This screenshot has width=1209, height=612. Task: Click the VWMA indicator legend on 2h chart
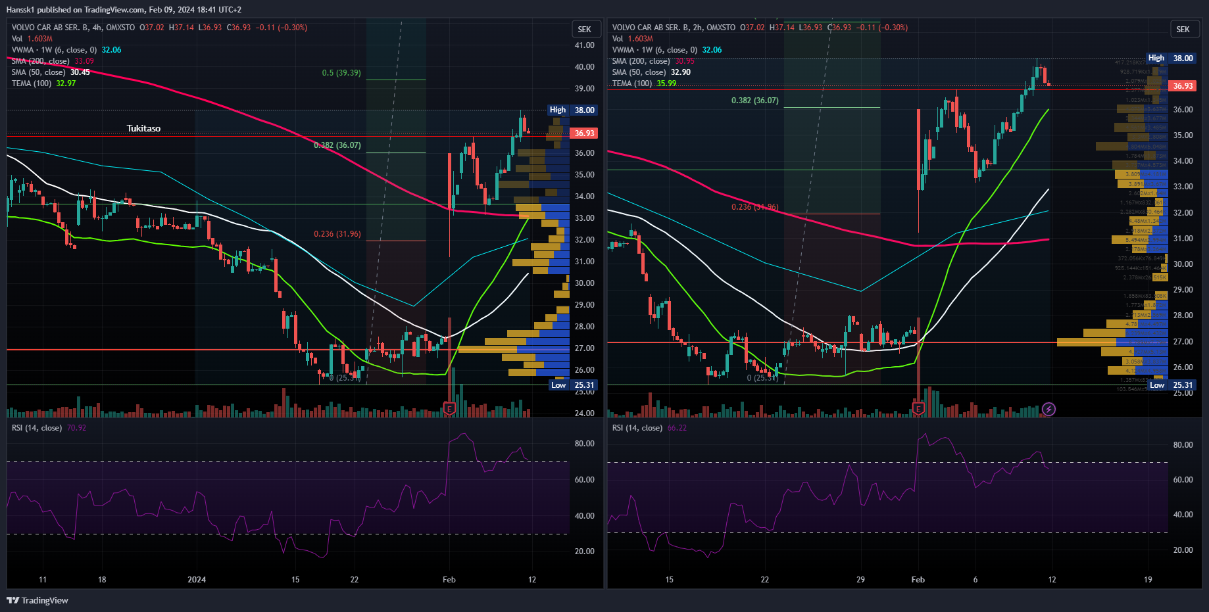click(667, 50)
